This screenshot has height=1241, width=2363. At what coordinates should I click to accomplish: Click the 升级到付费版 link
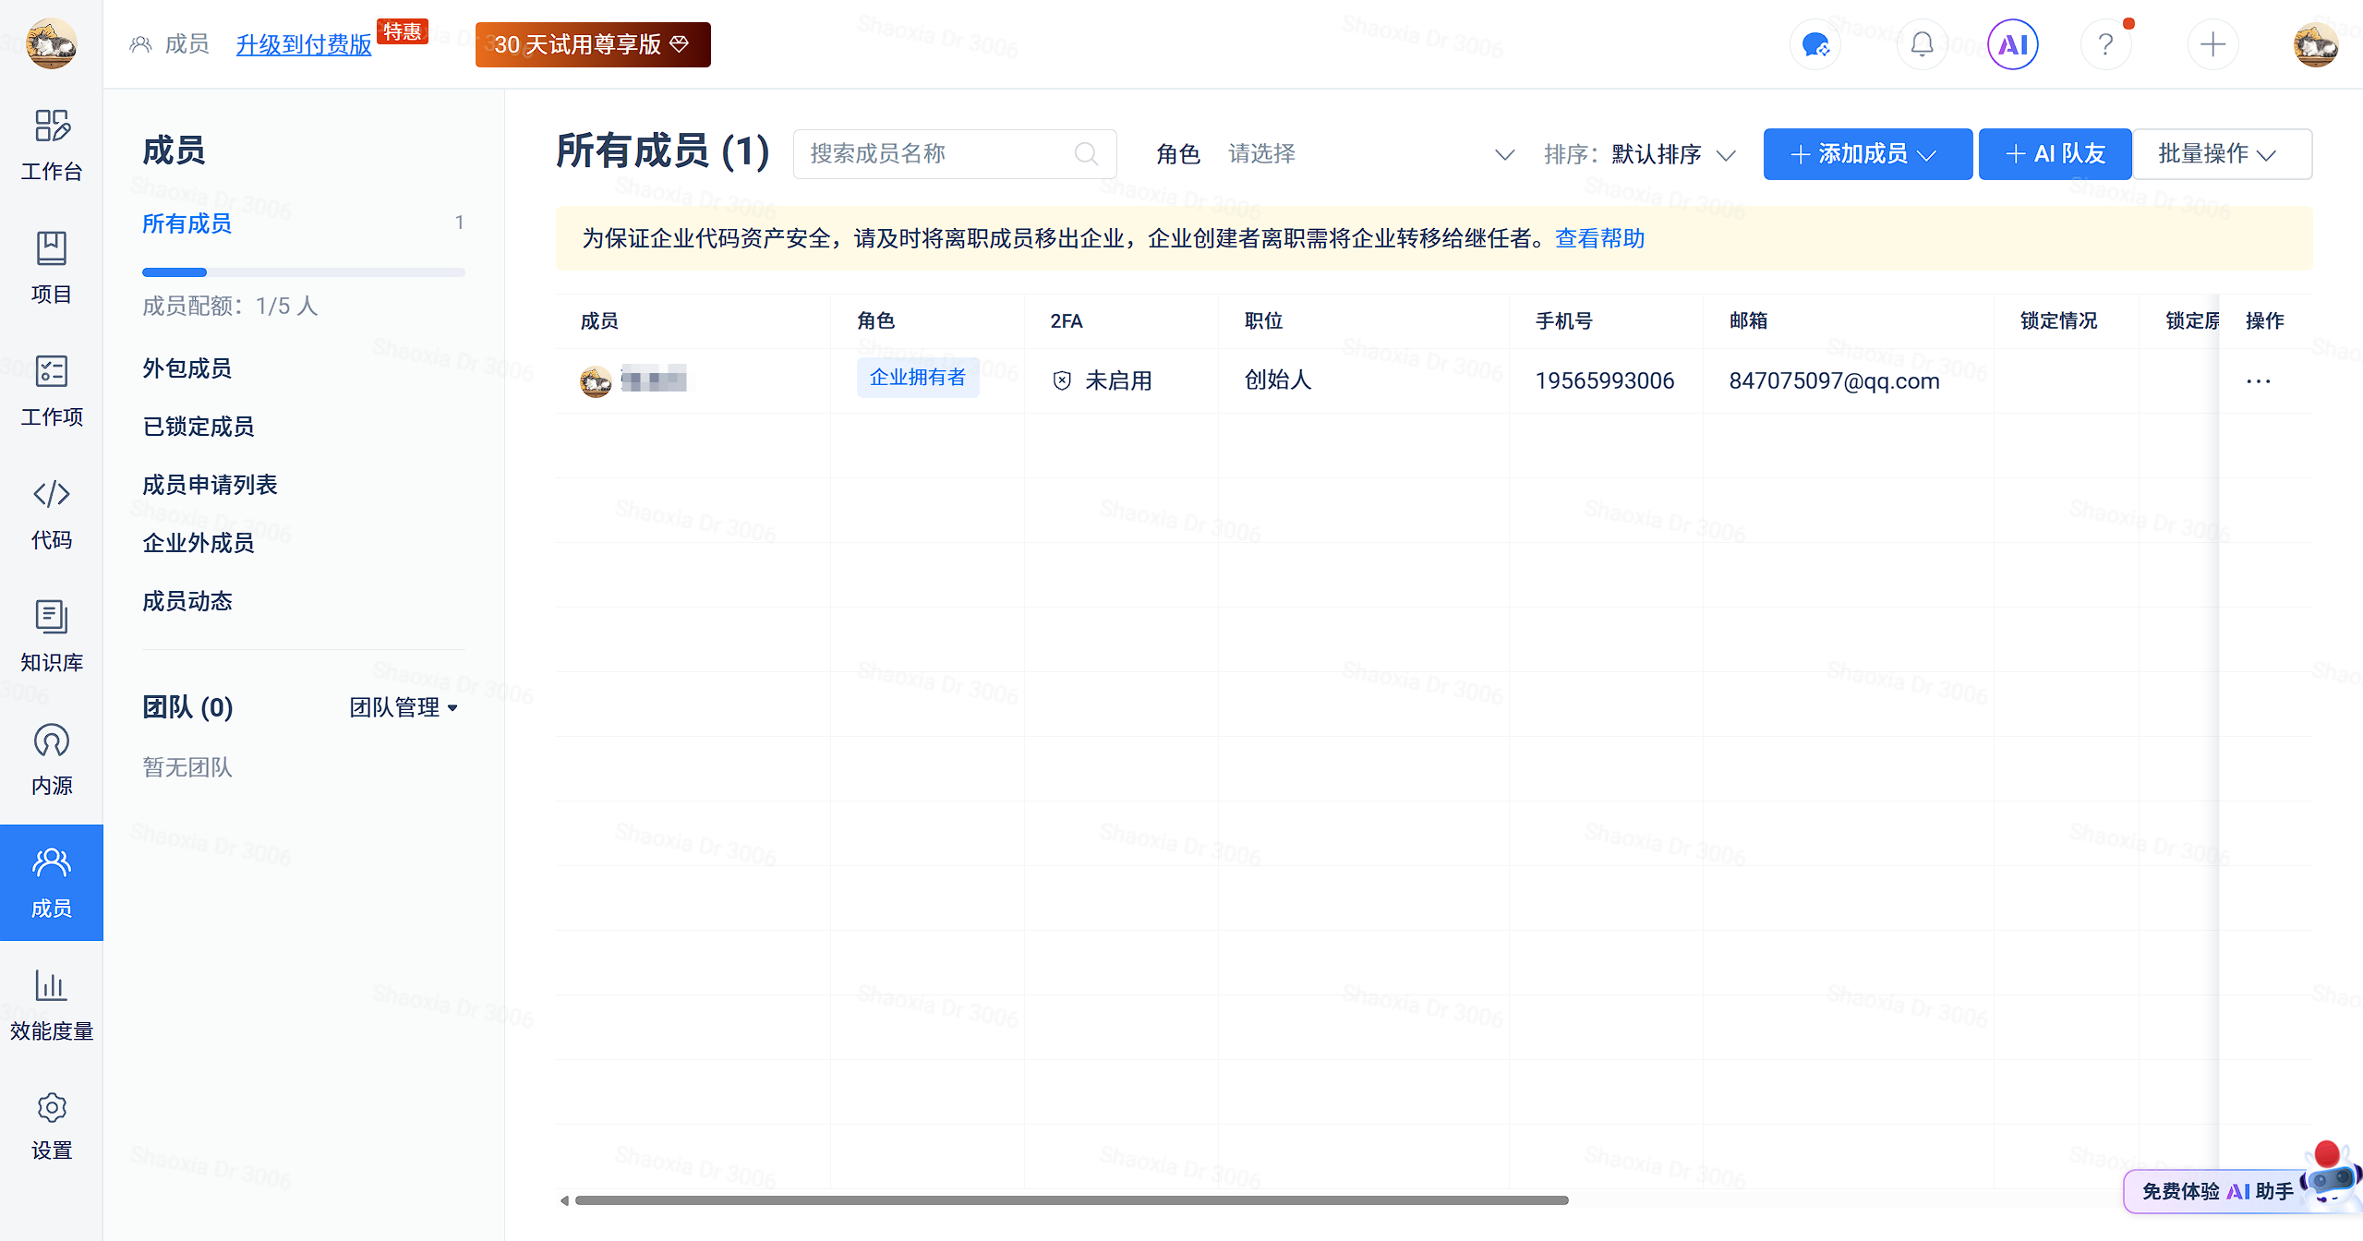coord(304,44)
